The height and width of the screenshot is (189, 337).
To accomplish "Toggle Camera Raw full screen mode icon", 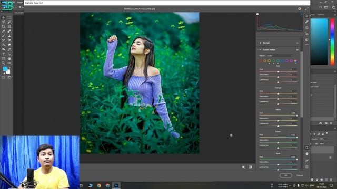I will pyautogui.click(x=306, y=9).
